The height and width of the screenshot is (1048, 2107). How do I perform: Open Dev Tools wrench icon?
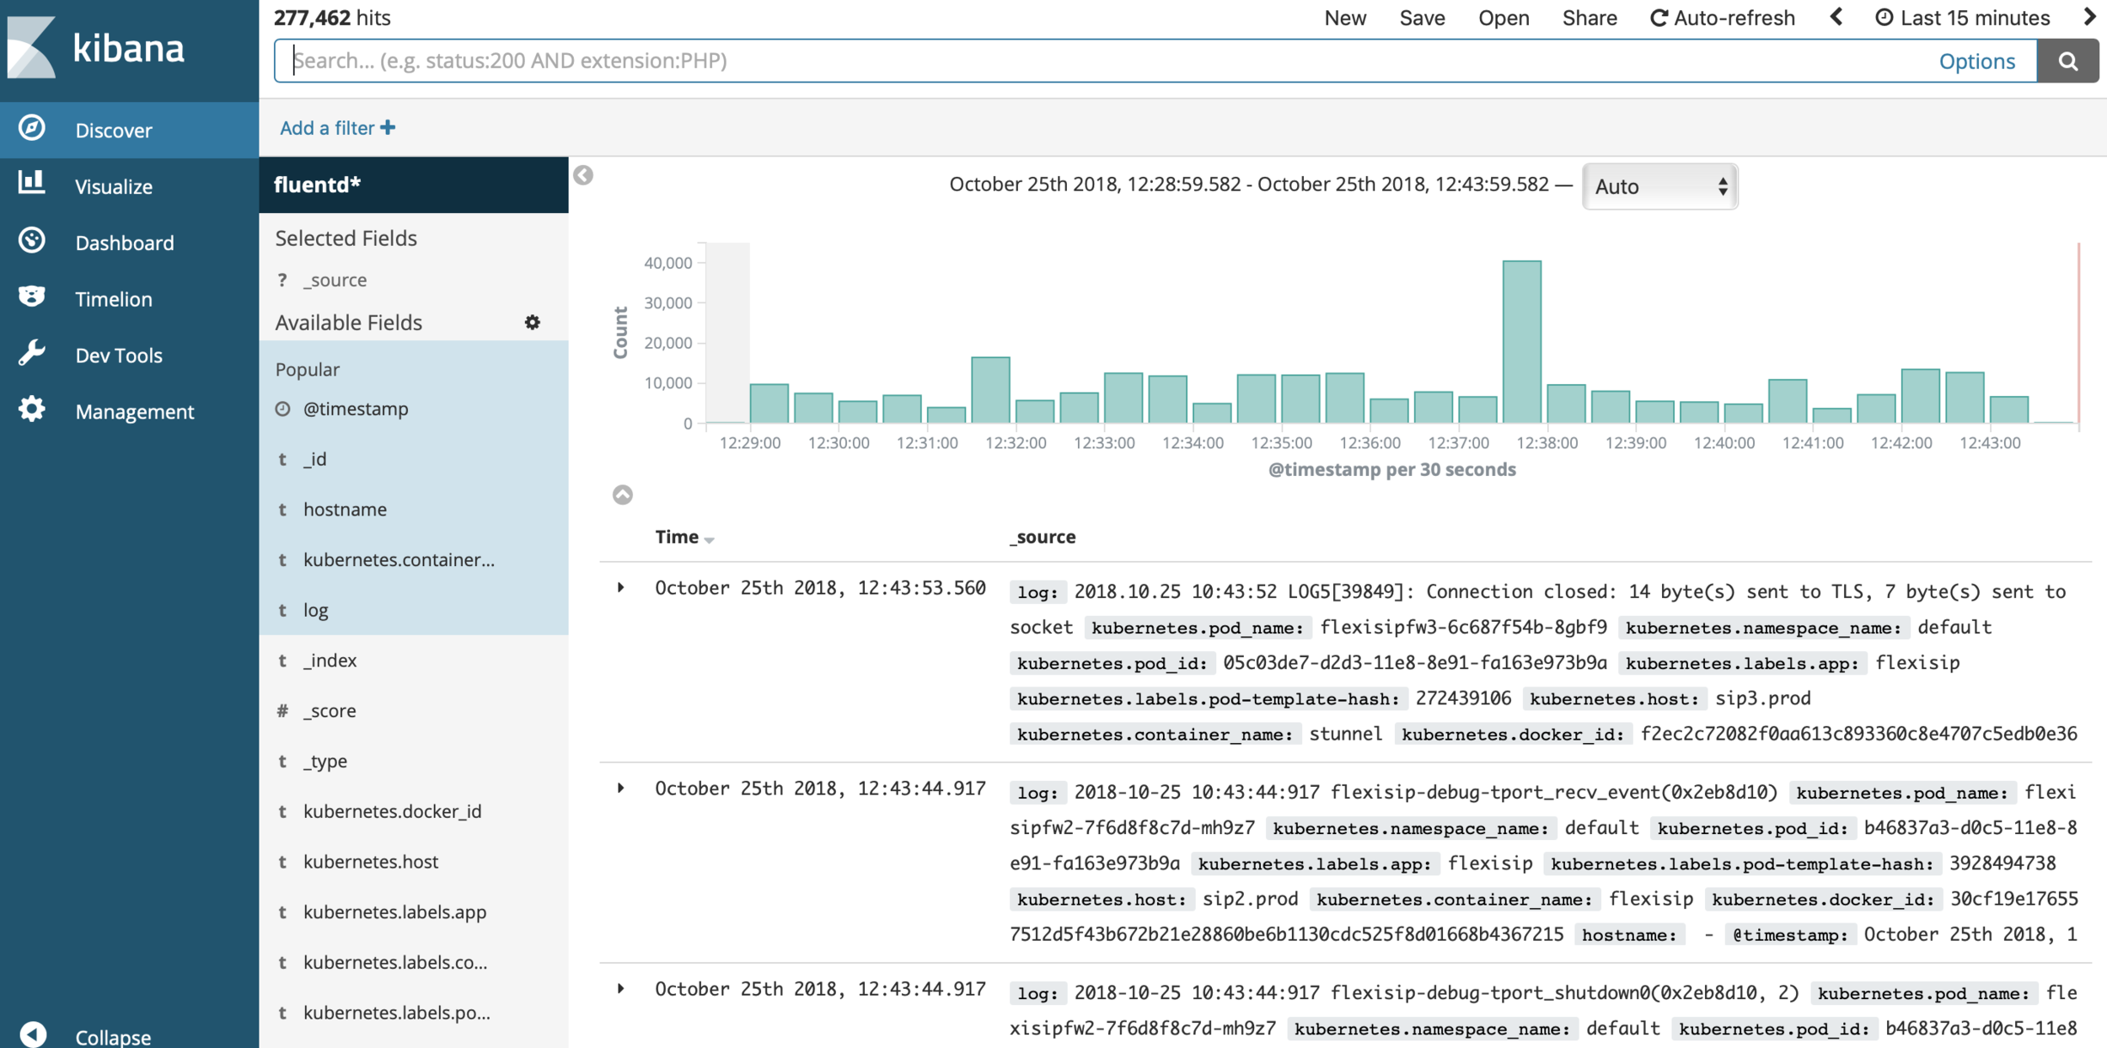coord(32,353)
